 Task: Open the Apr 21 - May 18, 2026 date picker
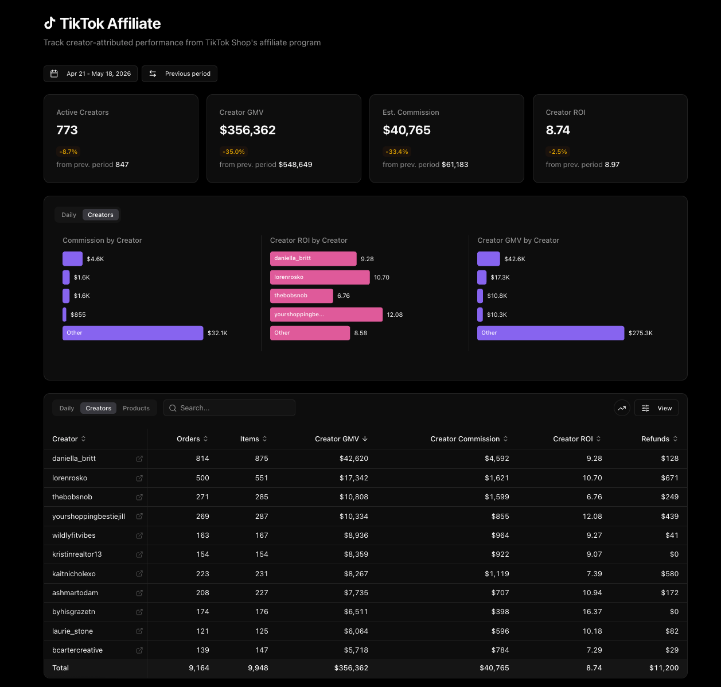click(91, 73)
